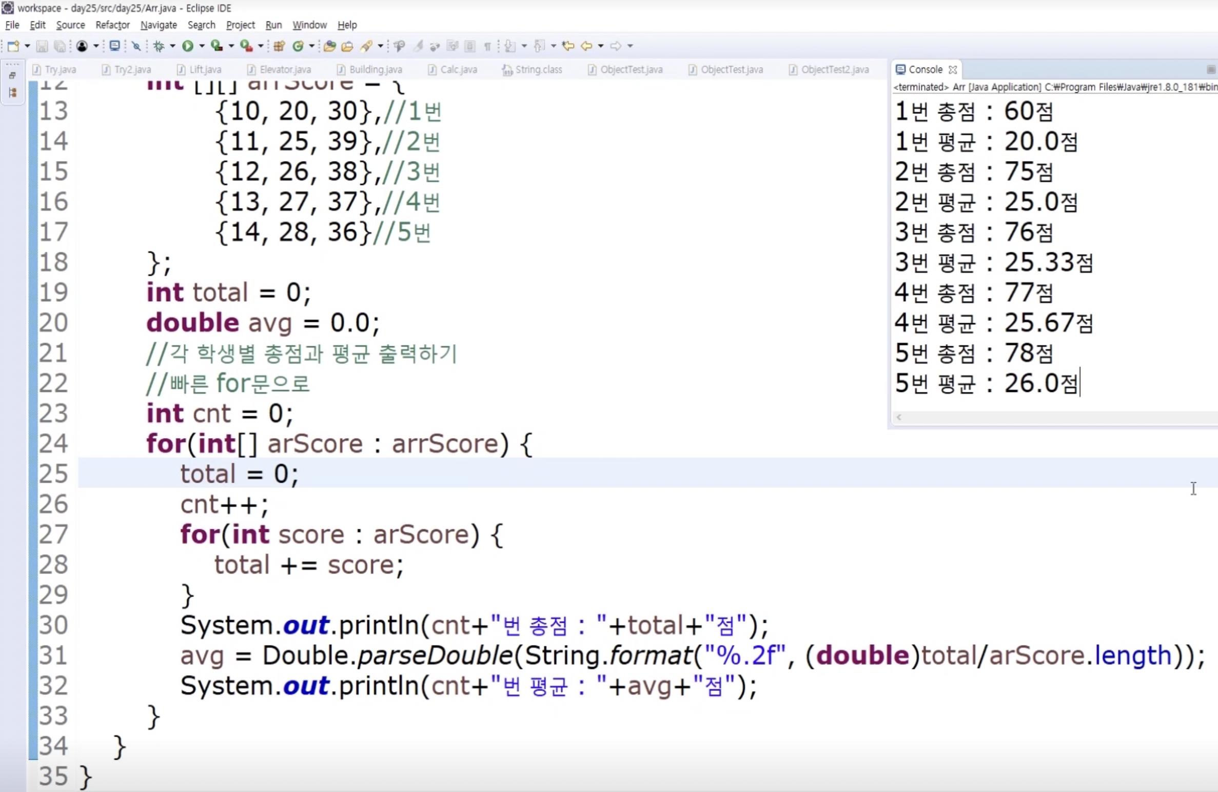Expand the New wizard dropdown arrow

click(27, 46)
